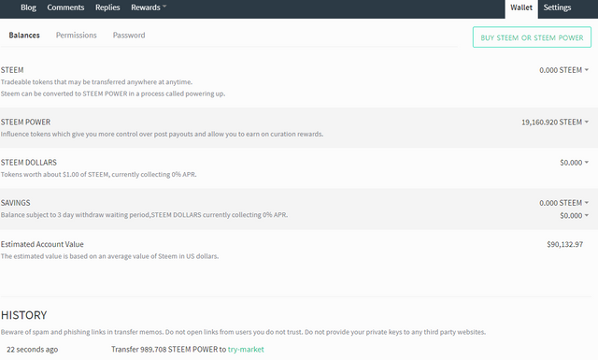This screenshot has height=360, width=598.
Task: Select the $90,132.97 estimated account value
Action: (564, 244)
